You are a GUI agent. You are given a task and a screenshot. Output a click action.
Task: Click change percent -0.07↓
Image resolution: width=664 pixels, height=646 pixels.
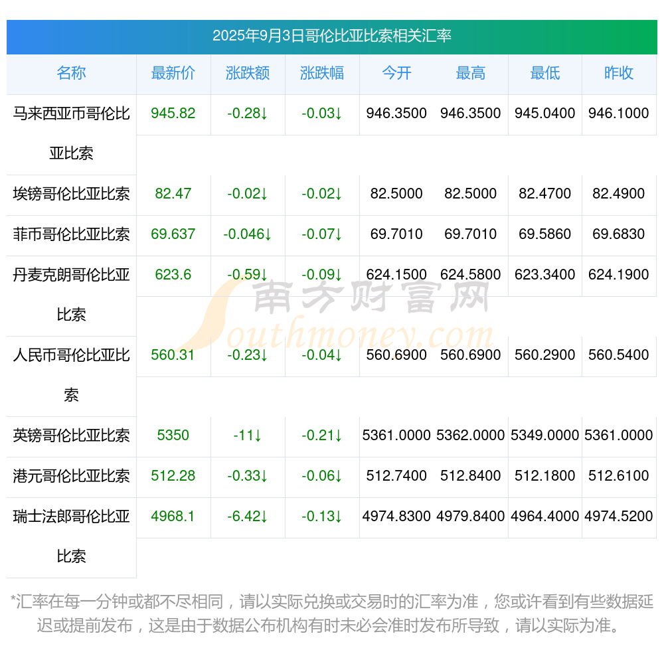(x=322, y=234)
